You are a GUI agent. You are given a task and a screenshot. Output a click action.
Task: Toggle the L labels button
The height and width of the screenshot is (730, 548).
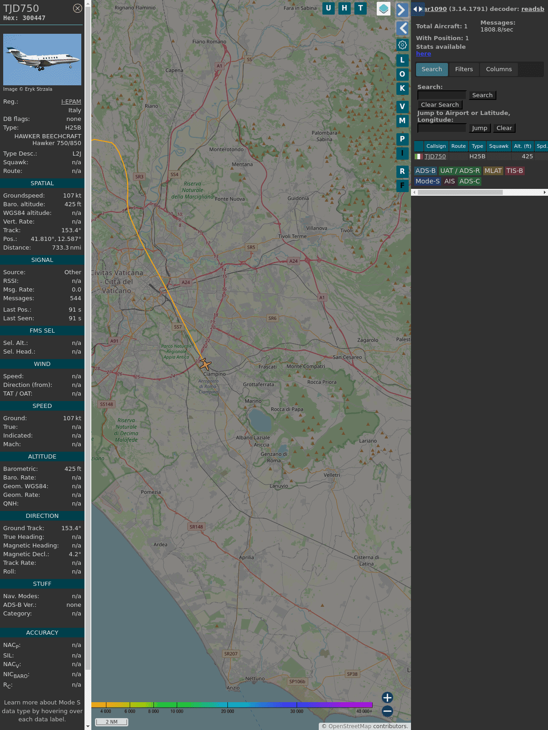402,60
